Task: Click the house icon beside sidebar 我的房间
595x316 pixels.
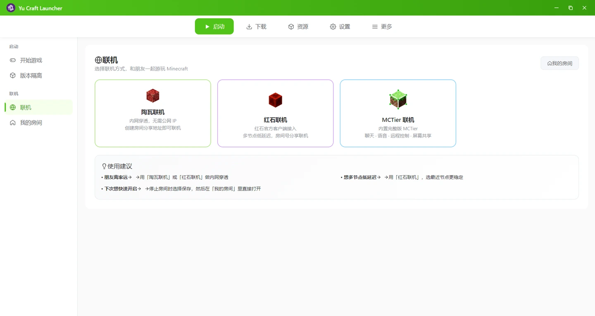Action: 13,123
